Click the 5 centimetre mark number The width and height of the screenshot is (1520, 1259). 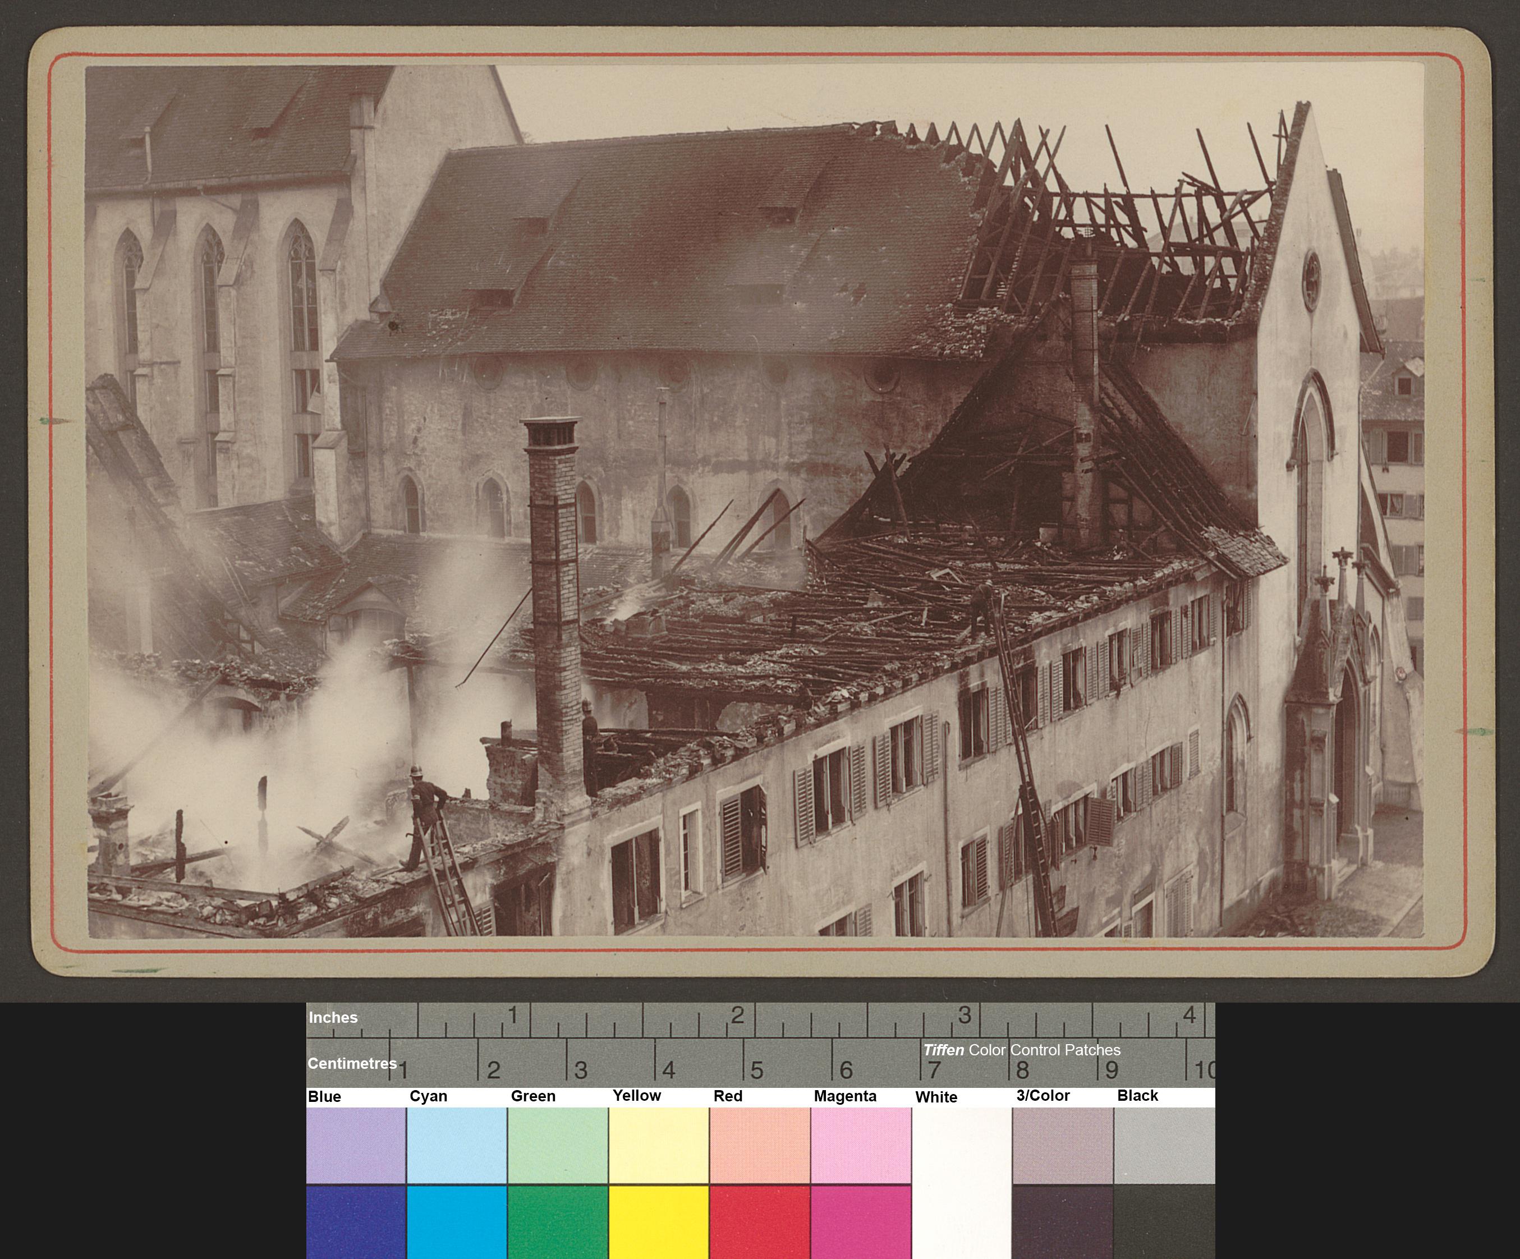756,1069
